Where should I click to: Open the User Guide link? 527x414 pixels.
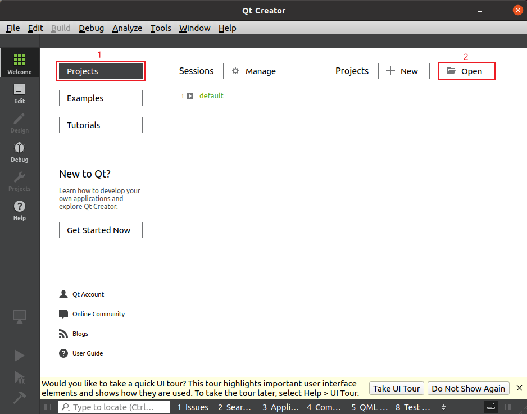click(x=88, y=353)
